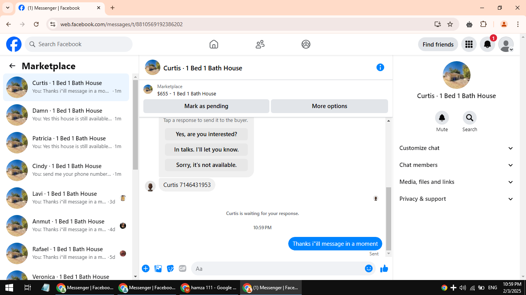Viewport: 526px width, 295px height.
Task: Open the Curtis chat in Marketplace list
Action: tap(66, 87)
